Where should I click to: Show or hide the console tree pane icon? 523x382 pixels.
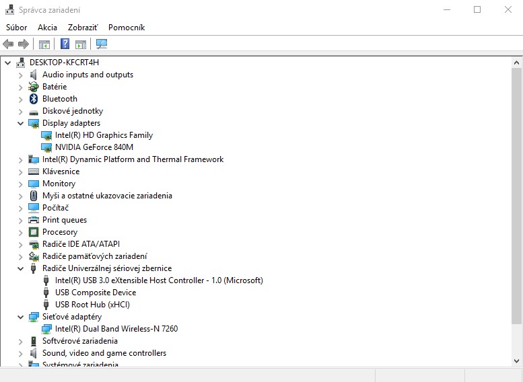pos(44,44)
